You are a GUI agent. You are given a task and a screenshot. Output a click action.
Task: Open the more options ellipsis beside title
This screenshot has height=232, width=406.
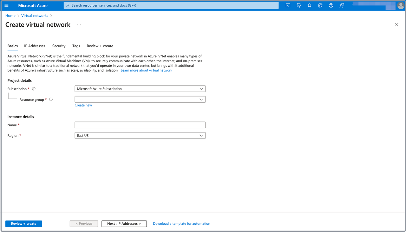tap(79, 25)
